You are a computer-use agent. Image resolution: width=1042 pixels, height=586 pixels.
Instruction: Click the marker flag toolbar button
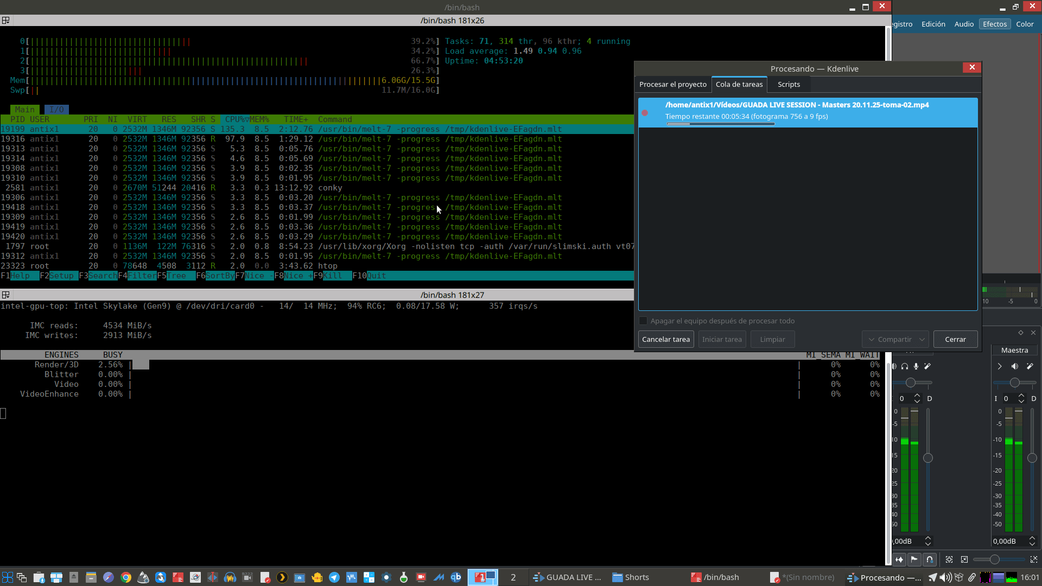(914, 559)
